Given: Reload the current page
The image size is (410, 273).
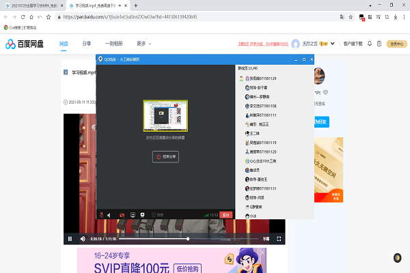Looking at the screenshot, I should [x=23, y=17].
